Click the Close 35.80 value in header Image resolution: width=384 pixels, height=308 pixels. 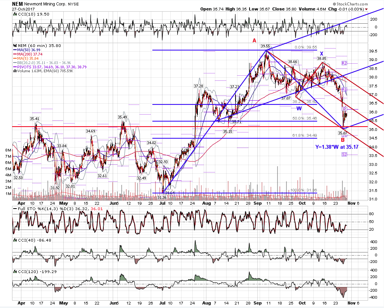click(285, 9)
